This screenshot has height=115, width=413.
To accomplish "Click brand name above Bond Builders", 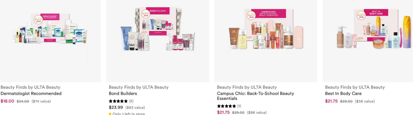I will tap(139, 87).
